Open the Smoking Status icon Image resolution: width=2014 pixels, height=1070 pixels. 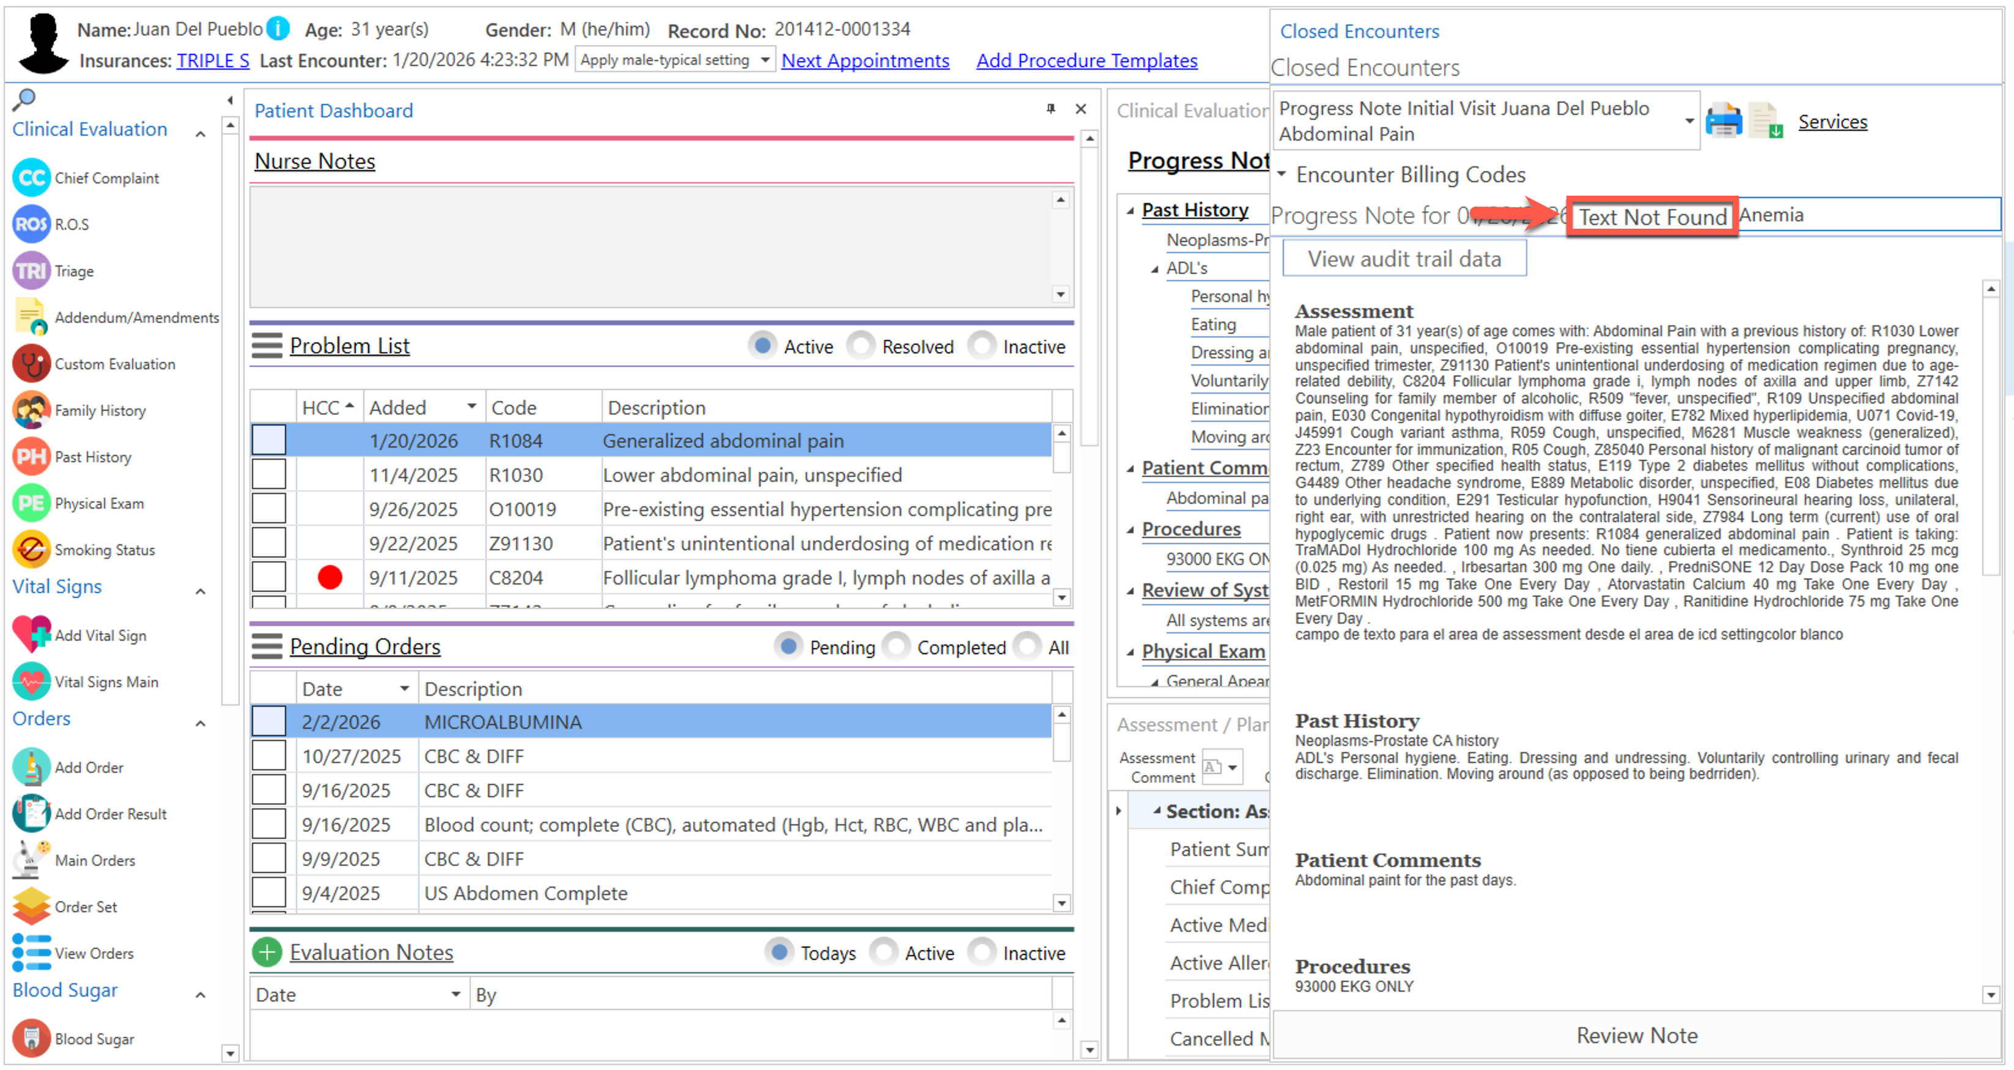point(31,550)
